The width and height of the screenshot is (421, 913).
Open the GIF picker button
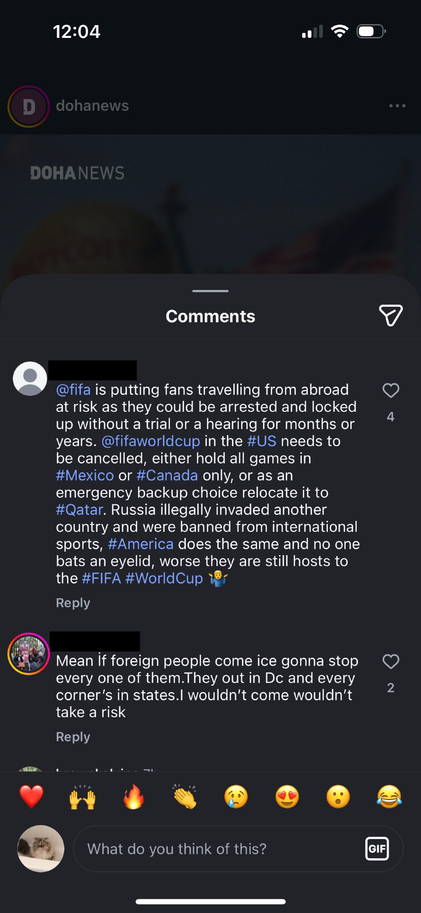[x=377, y=849]
